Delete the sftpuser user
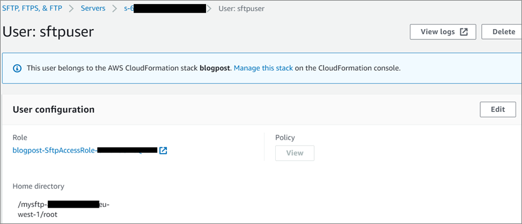522x224 pixels. (502, 32)
